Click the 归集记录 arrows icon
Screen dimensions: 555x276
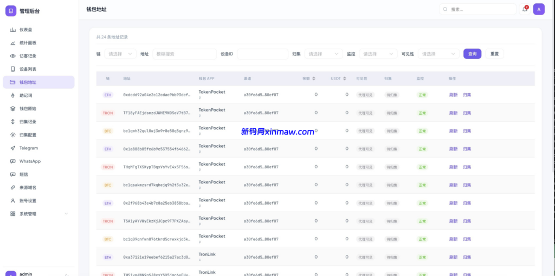point(13,122)
